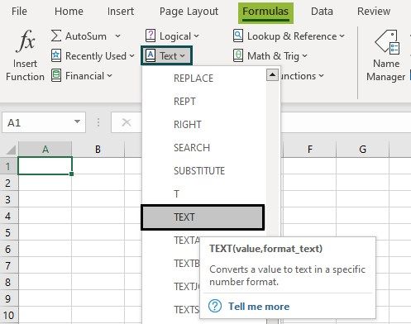Select row 2 header
This screenshot has width=411, height=324.
pyautogui.click(x=9, y=183)
